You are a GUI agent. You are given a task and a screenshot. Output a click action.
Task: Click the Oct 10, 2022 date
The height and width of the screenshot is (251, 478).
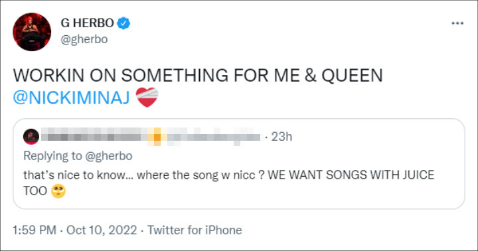102,230
